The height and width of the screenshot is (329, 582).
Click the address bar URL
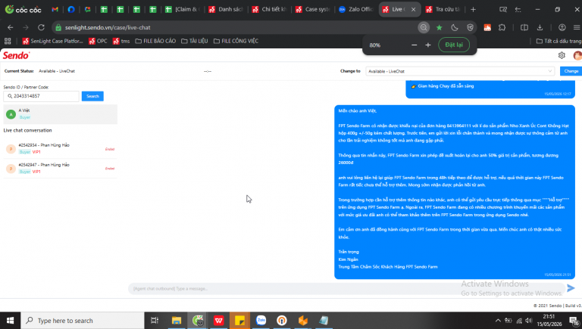108,27
